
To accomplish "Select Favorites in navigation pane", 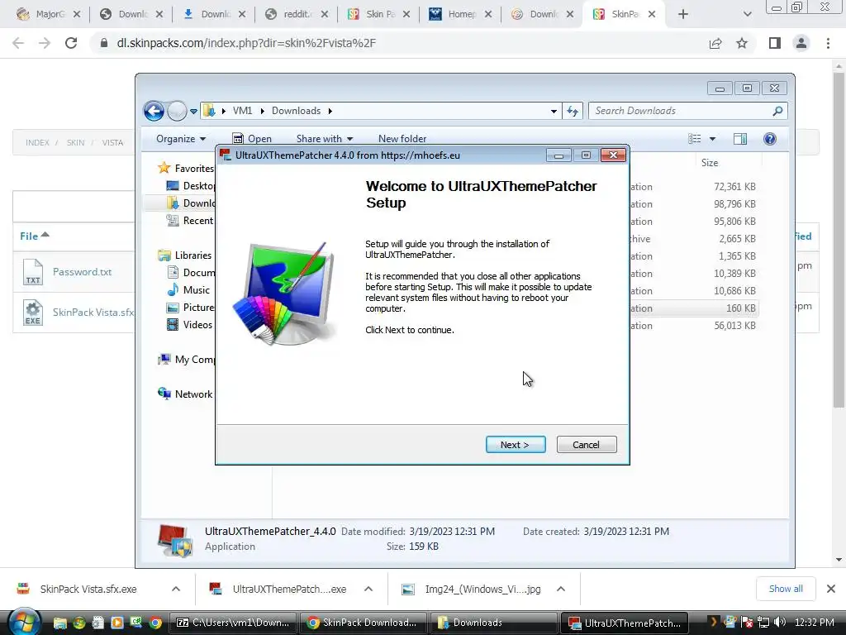I will pos(186,169).
